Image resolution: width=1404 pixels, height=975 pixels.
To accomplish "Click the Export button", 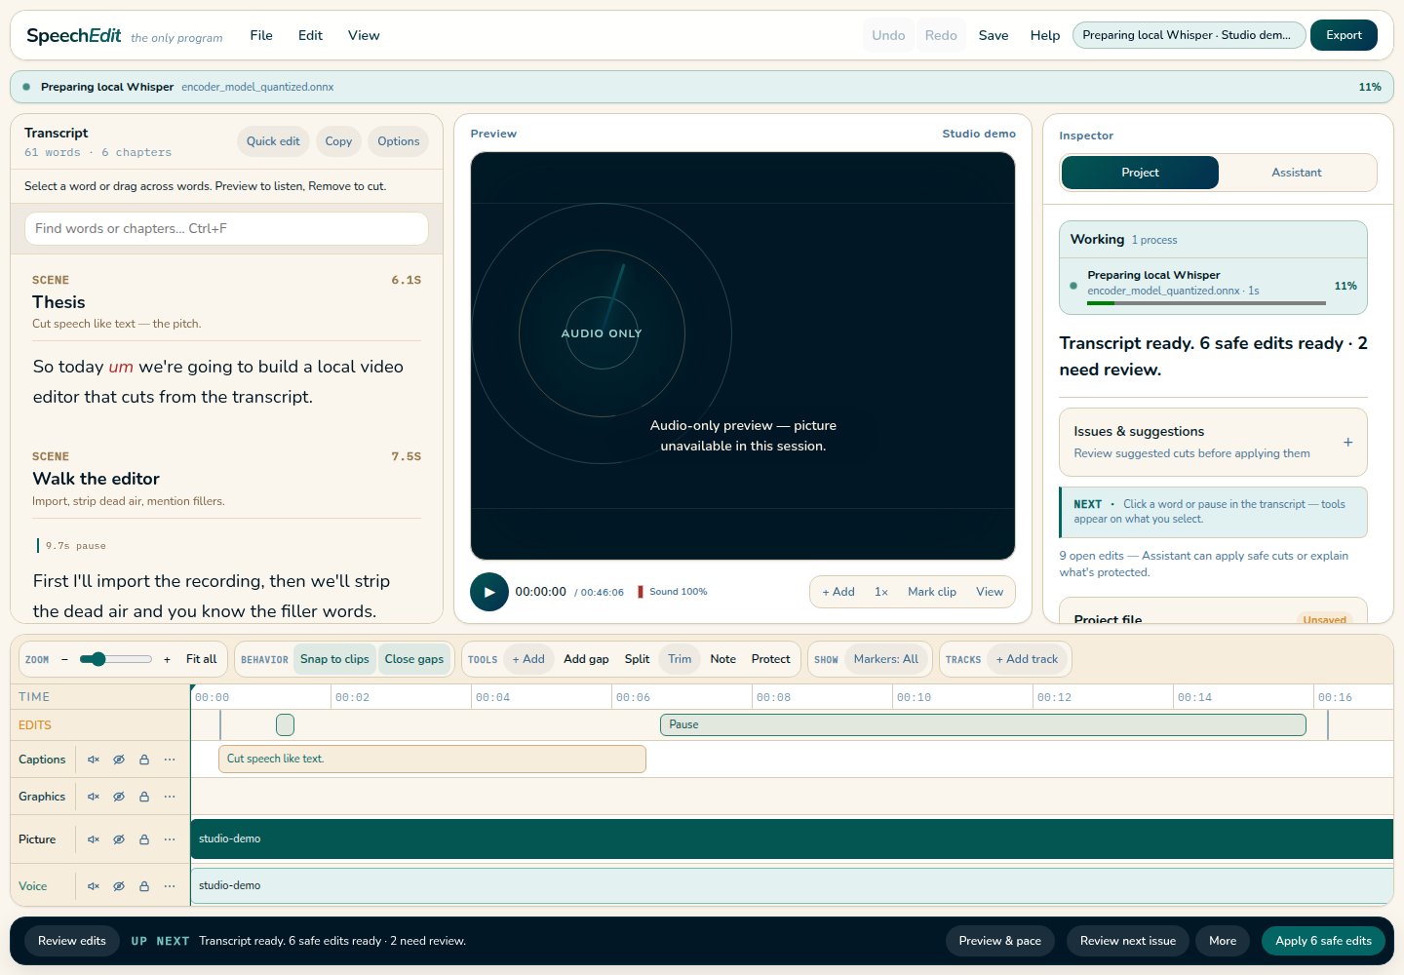I will coord(1344,35).
